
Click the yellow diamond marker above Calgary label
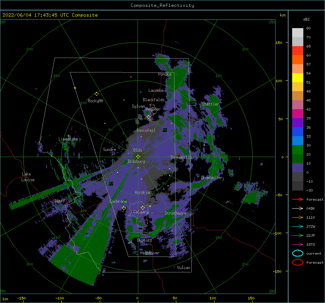point(143,208)
